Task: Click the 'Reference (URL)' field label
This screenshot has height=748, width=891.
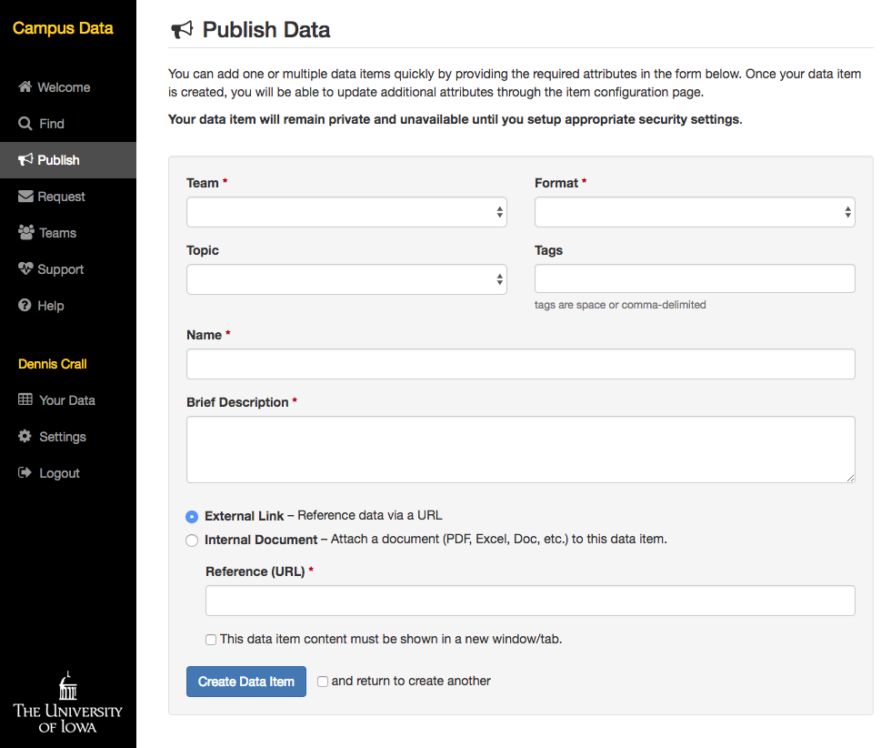Action: coord(255,571)
